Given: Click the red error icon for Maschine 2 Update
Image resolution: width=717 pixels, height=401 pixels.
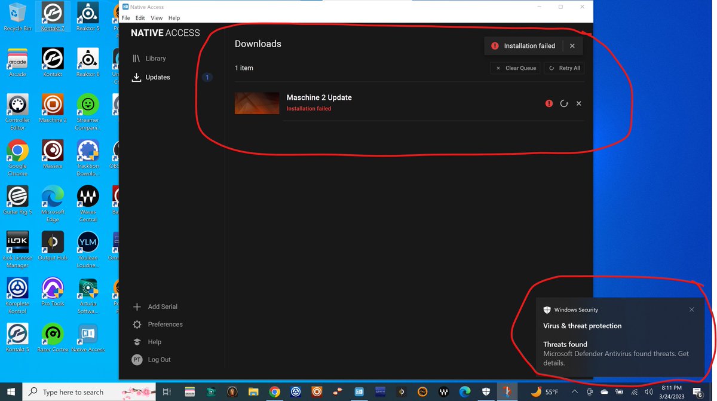Looking at the screenshot, I should point(549,103).
